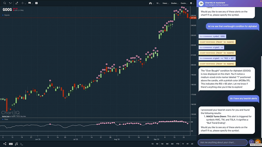Open the command line terminal icon
The height and width of the screenshot is (147, 262).
[x=22, y=144]
